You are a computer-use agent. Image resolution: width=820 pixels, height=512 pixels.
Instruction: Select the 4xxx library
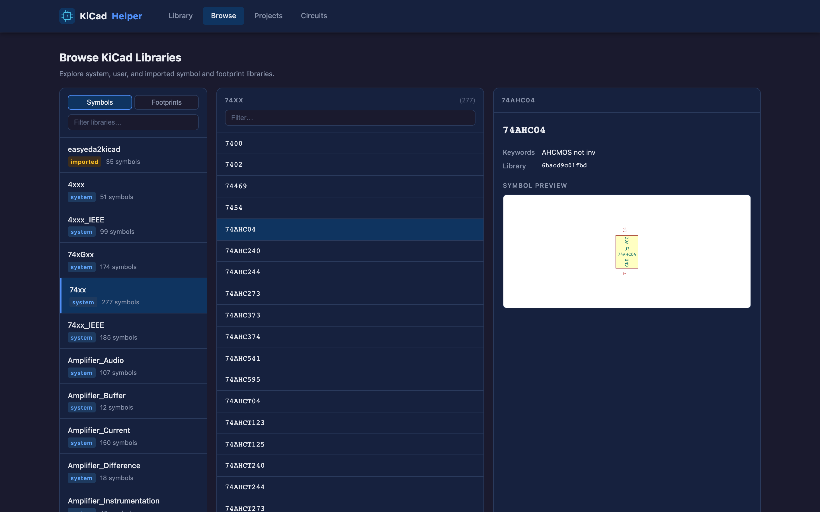click(x=133, y=190)
